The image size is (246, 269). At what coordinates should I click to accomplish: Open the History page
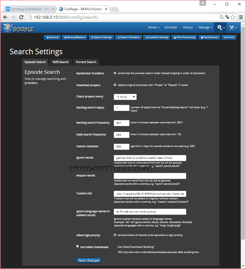click(x=188, y=28)
